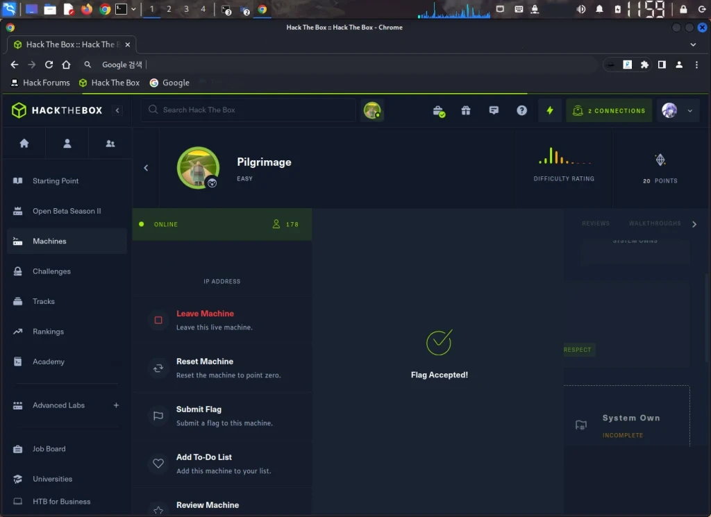
Task: Click the browser back arrow
Action: pyautogui.click(x=15, y=65)
